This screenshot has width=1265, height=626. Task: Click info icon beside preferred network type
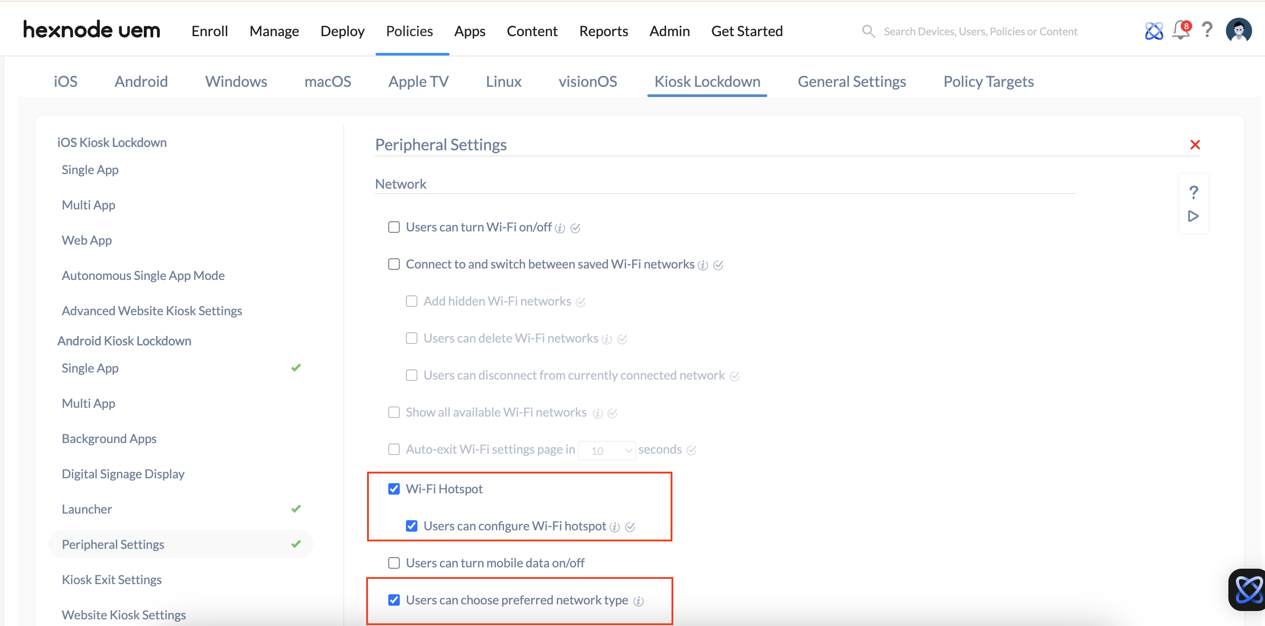pyautogui.click(x=638, y=601)
